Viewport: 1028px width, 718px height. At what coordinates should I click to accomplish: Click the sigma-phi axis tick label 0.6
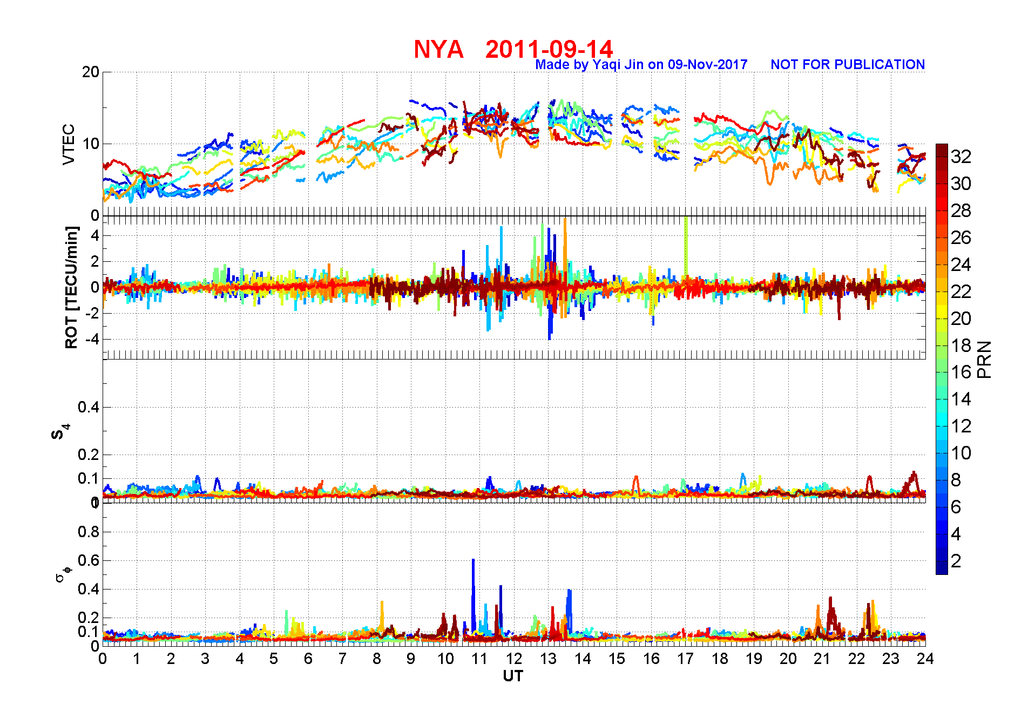pos(89,560)
